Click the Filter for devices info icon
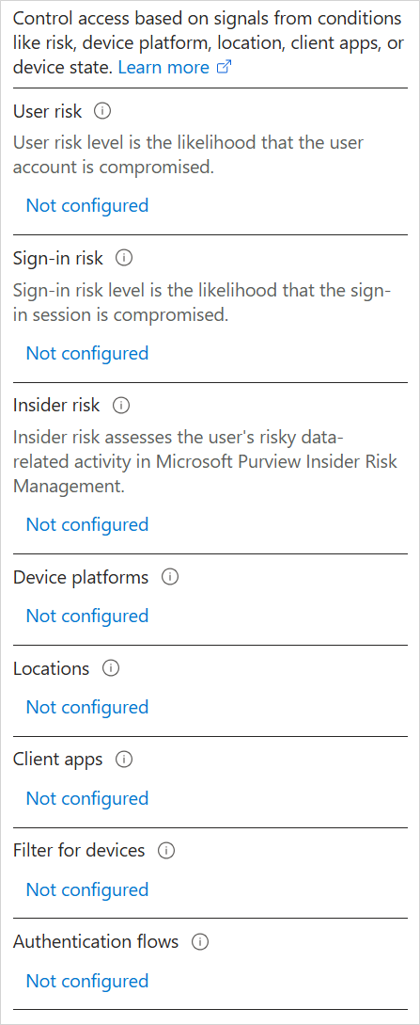 (x=166, y=851)
